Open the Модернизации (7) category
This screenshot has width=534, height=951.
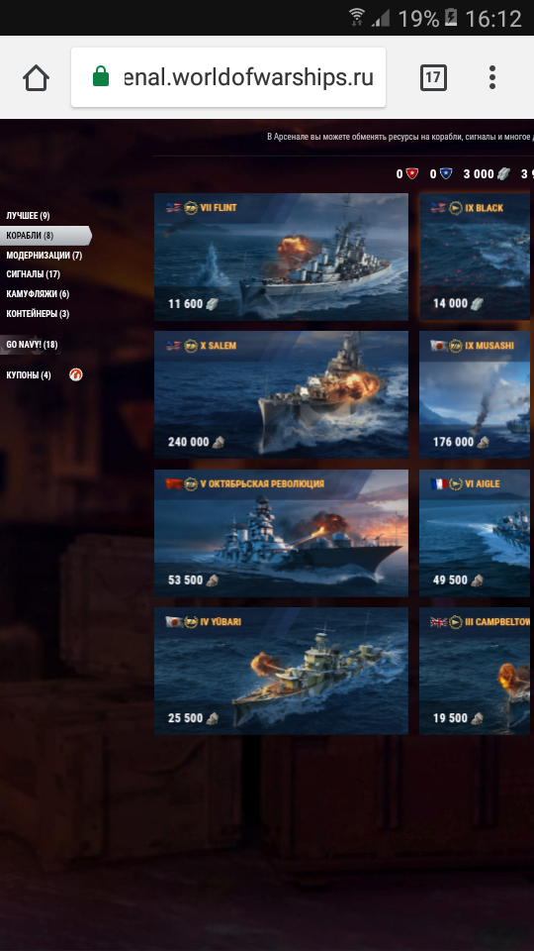44,256
